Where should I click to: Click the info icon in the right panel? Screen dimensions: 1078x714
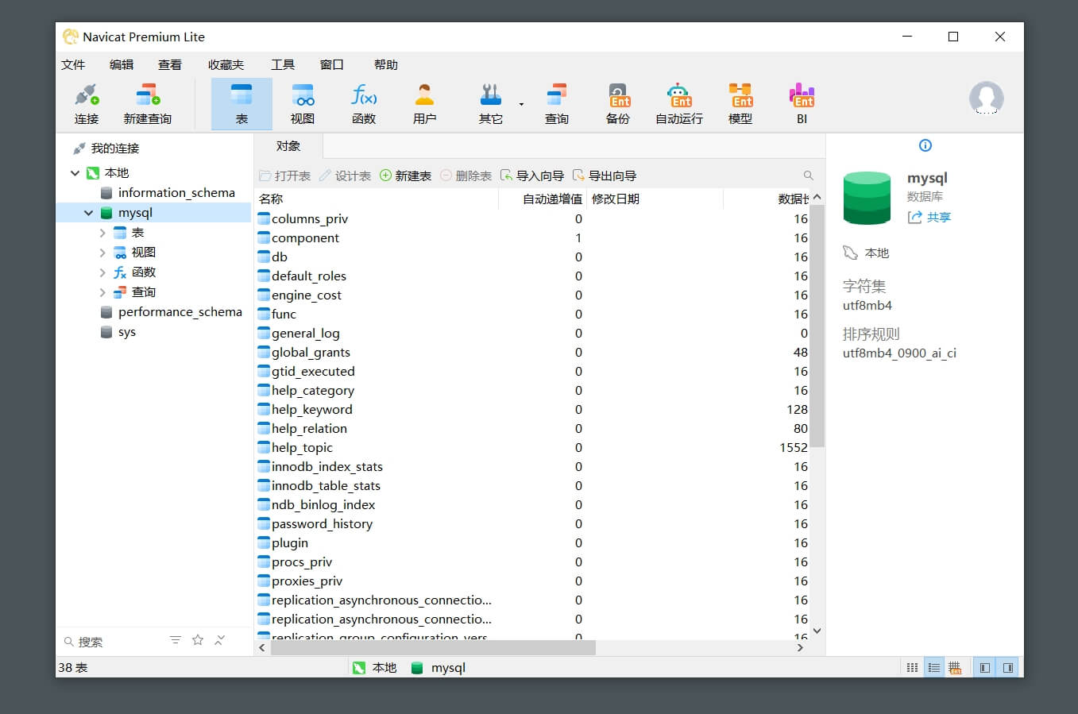[925, 145]
